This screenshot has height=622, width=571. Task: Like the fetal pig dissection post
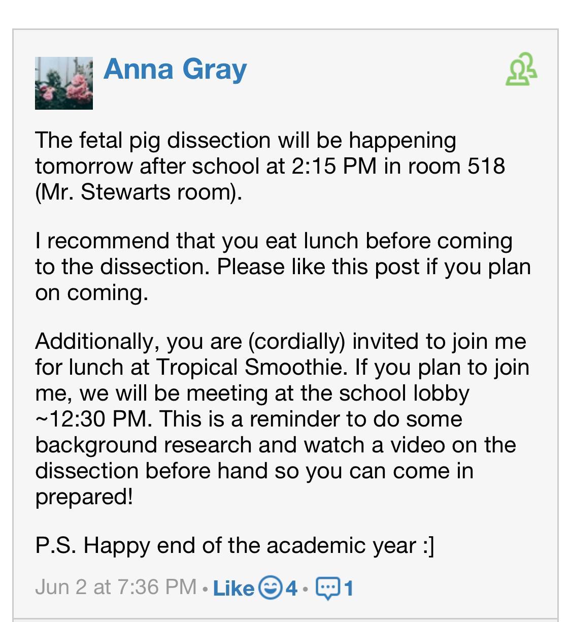tap(233, 588)
